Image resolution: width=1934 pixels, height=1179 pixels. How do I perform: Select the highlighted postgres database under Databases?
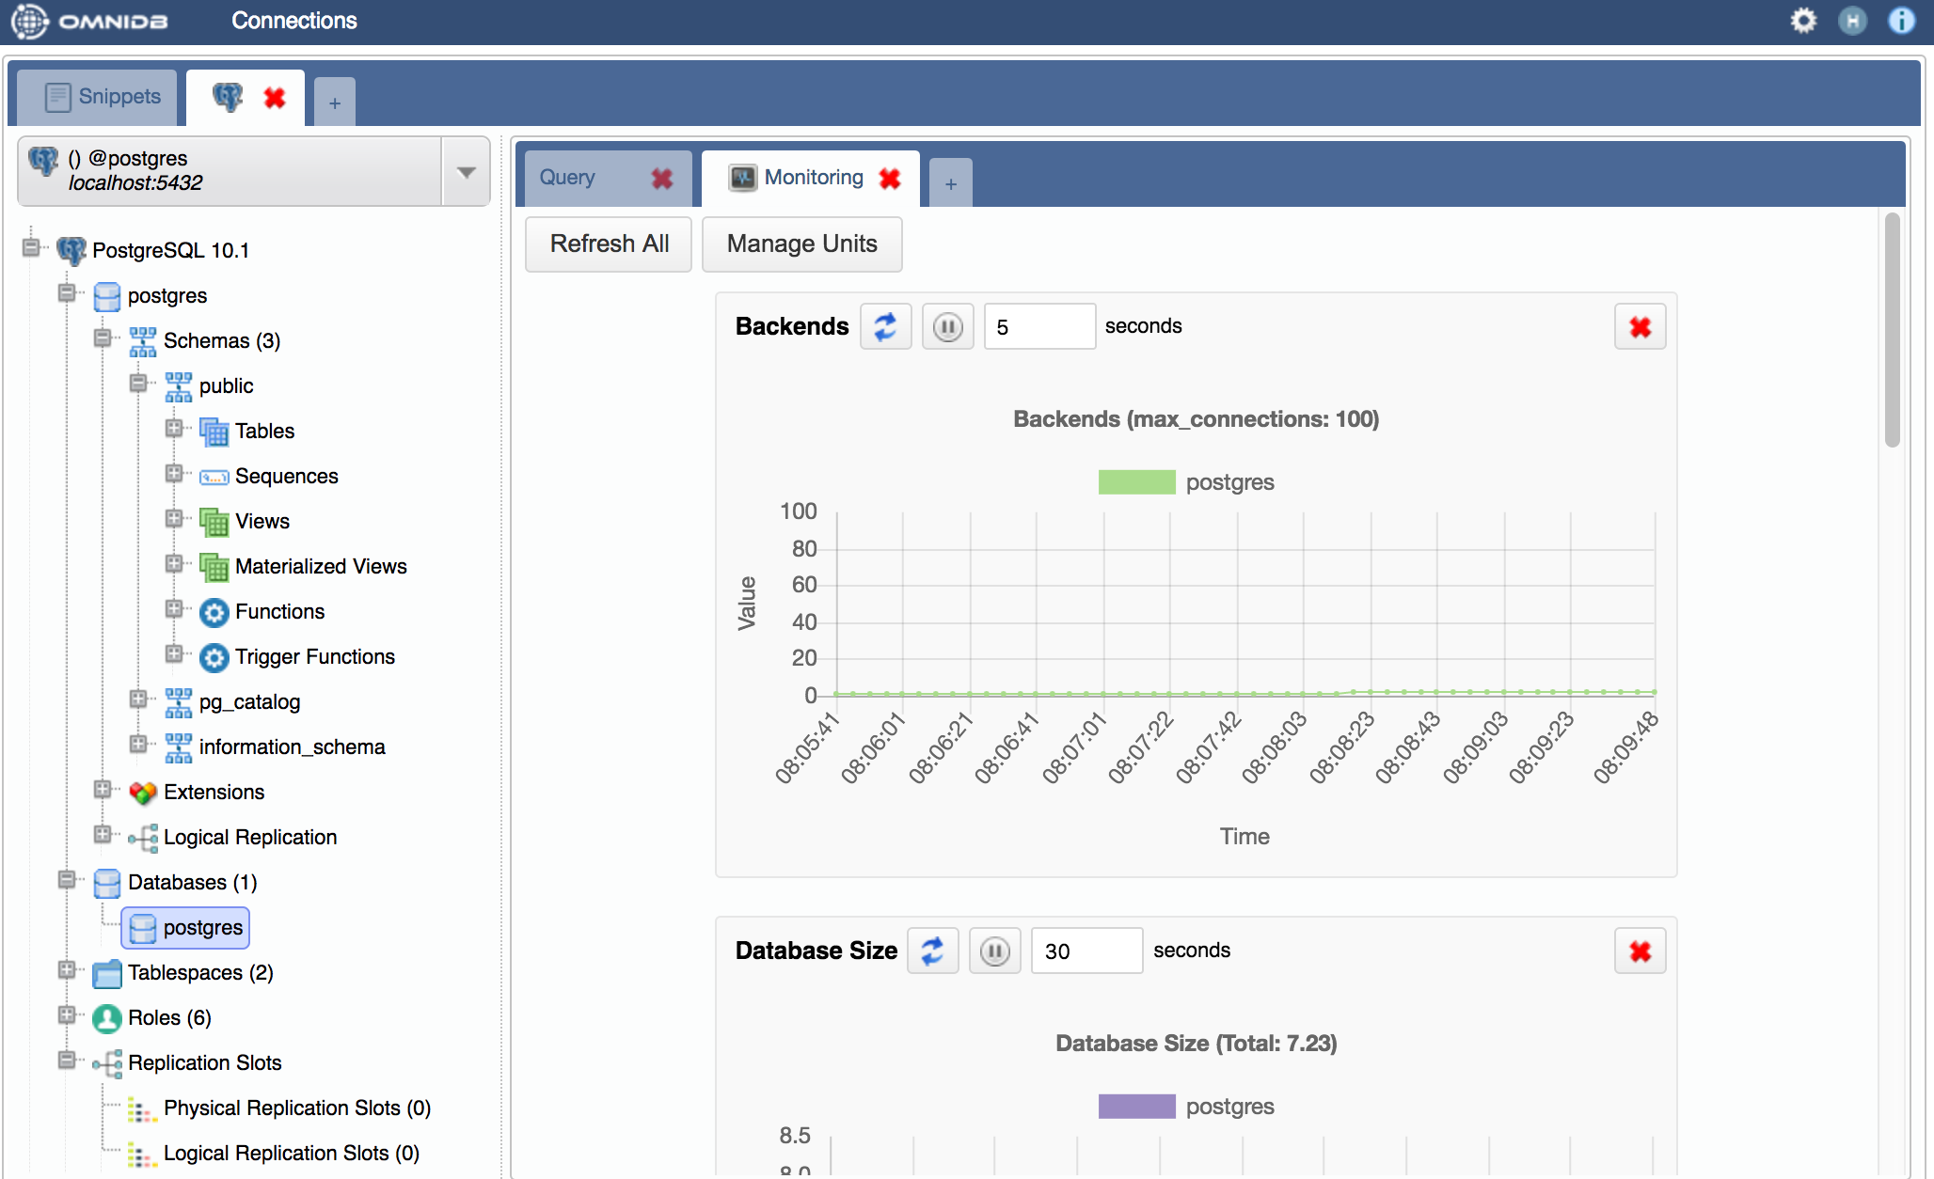point(185,928)
